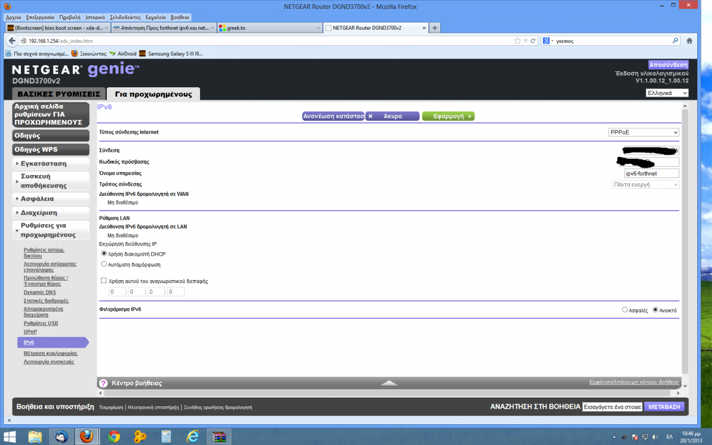
Task: Click the Firefox URL address bar
Action: click(266, 41)
